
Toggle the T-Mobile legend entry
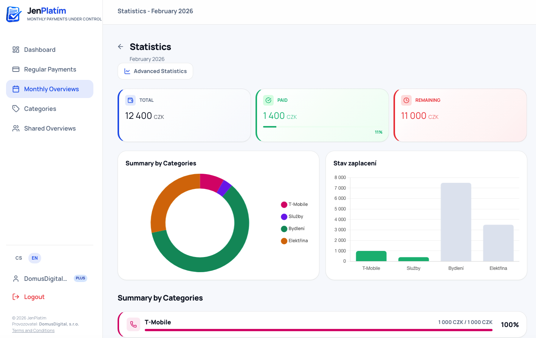[294, 204]
